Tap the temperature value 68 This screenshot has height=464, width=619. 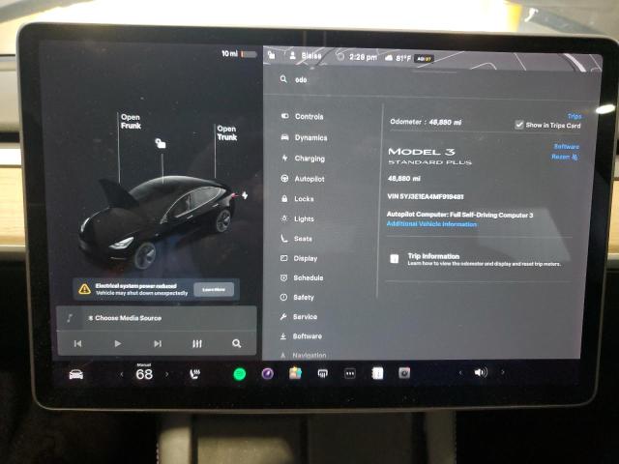tap(144, 374)
